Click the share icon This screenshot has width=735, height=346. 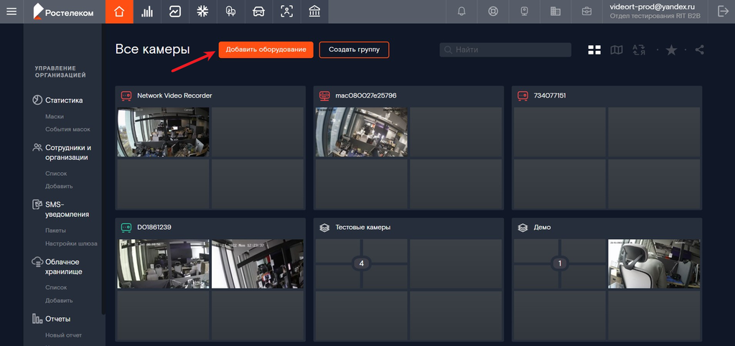[x=699, y=50]
